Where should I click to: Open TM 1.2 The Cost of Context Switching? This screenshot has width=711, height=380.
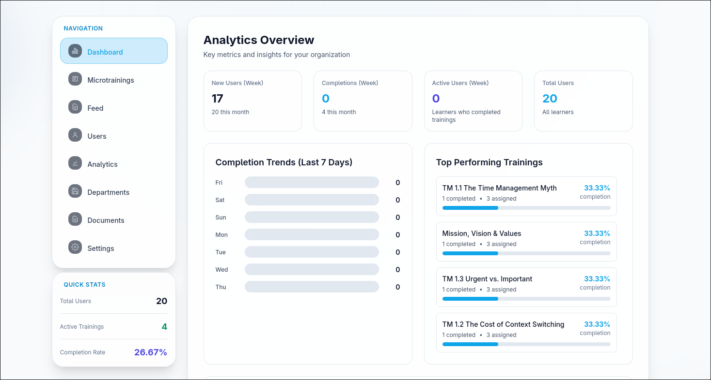[503, 324]
